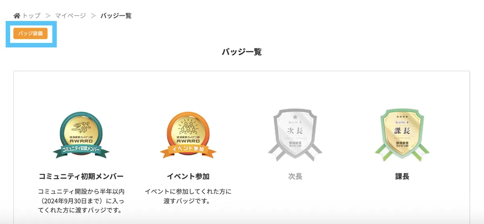Screen dimensions: 484x224
Task: Click the second breadcrumb chevron separator
Action: tap(94, 16)
